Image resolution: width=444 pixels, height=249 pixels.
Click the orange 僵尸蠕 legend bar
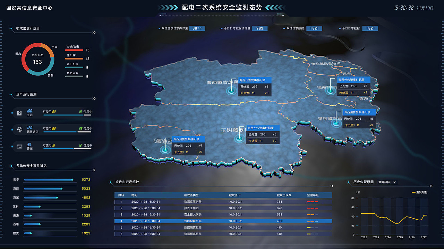[x=74, y=59]
